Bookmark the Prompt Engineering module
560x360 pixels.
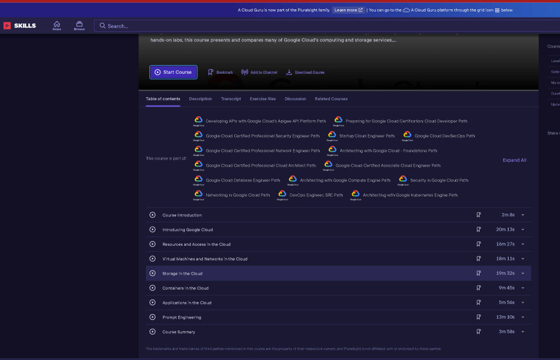coord(479,317)
